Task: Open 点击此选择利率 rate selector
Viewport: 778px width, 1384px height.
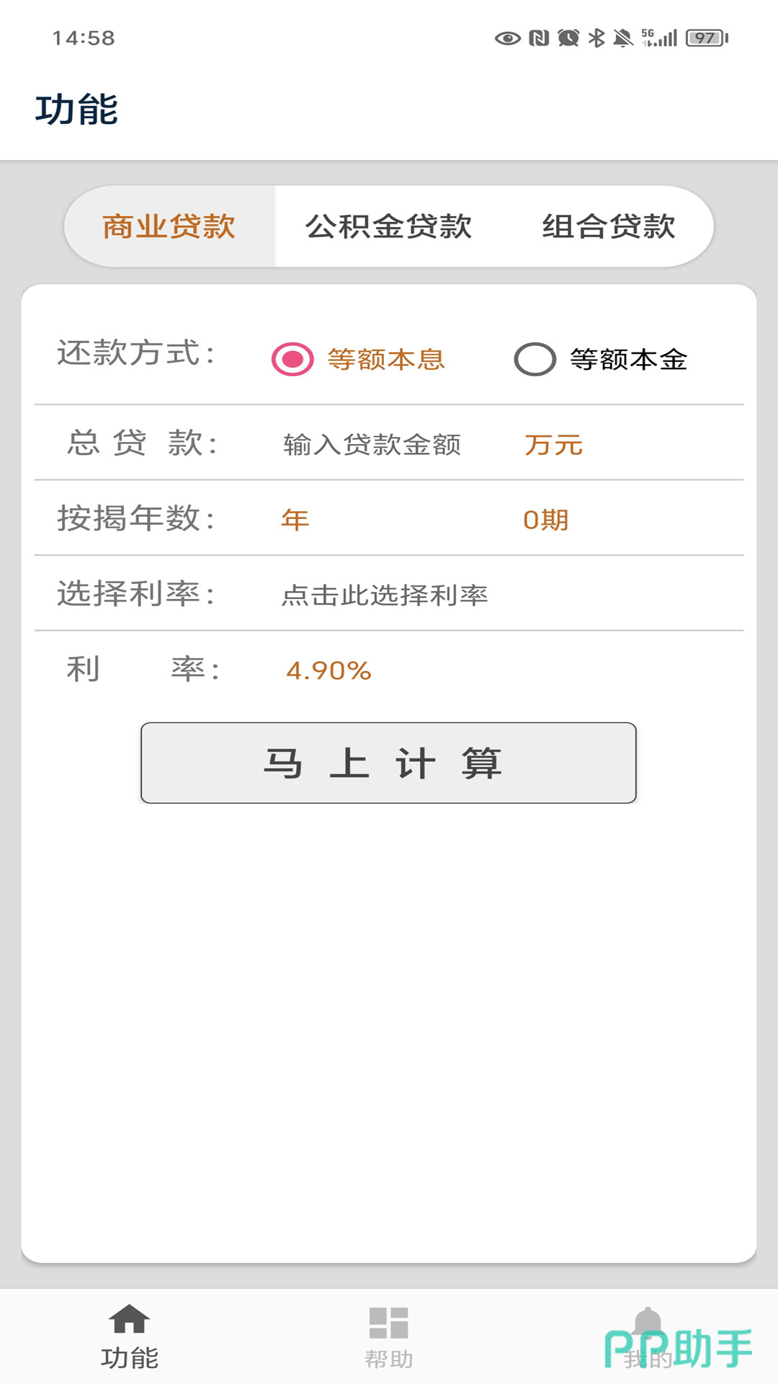Action: click(385, 595)
